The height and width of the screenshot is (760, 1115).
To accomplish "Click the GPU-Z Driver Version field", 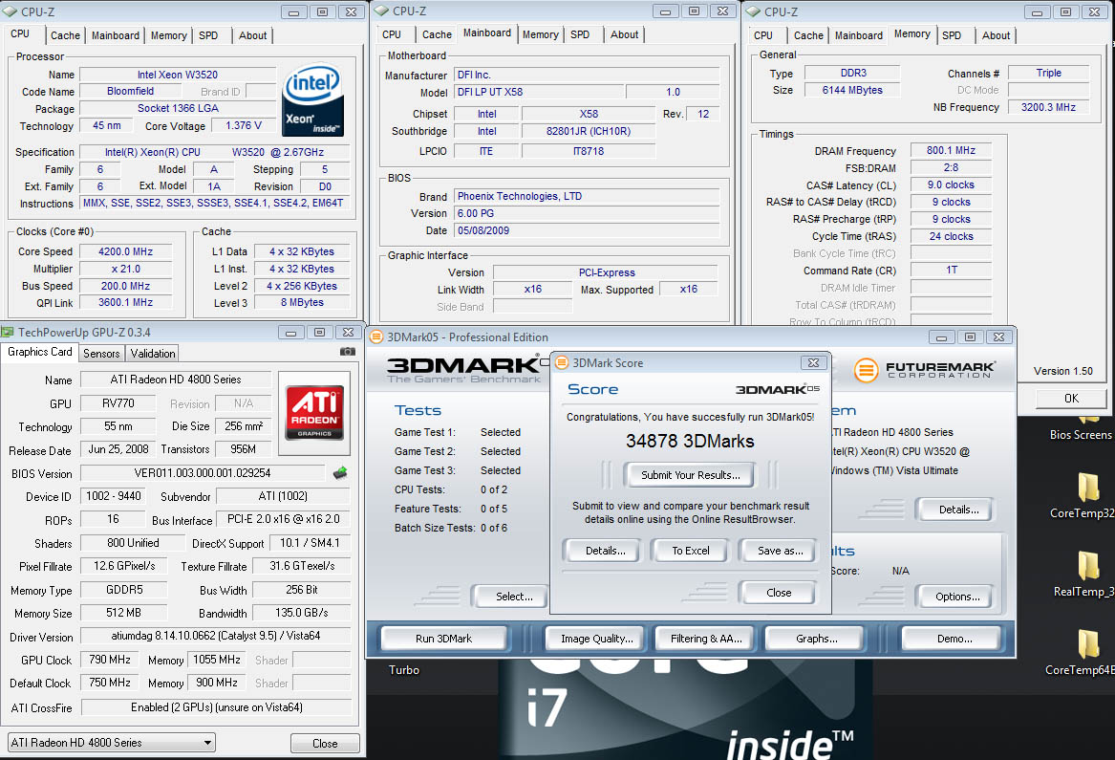I will click(216, 636).
